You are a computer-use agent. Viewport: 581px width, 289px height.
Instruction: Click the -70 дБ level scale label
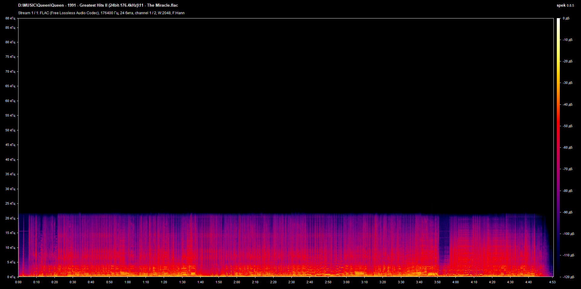568,169
